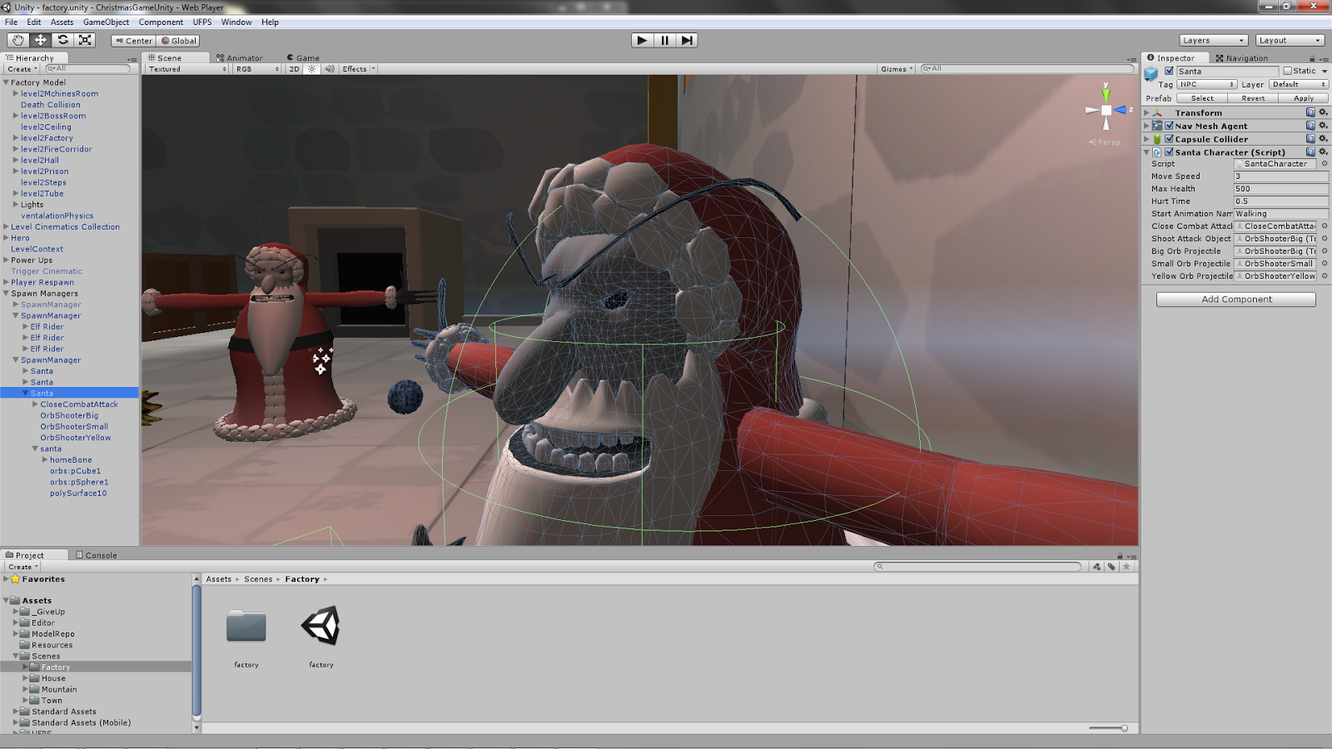
Task: Click the lock icon on the Project panel
Action: [1120, 555]
